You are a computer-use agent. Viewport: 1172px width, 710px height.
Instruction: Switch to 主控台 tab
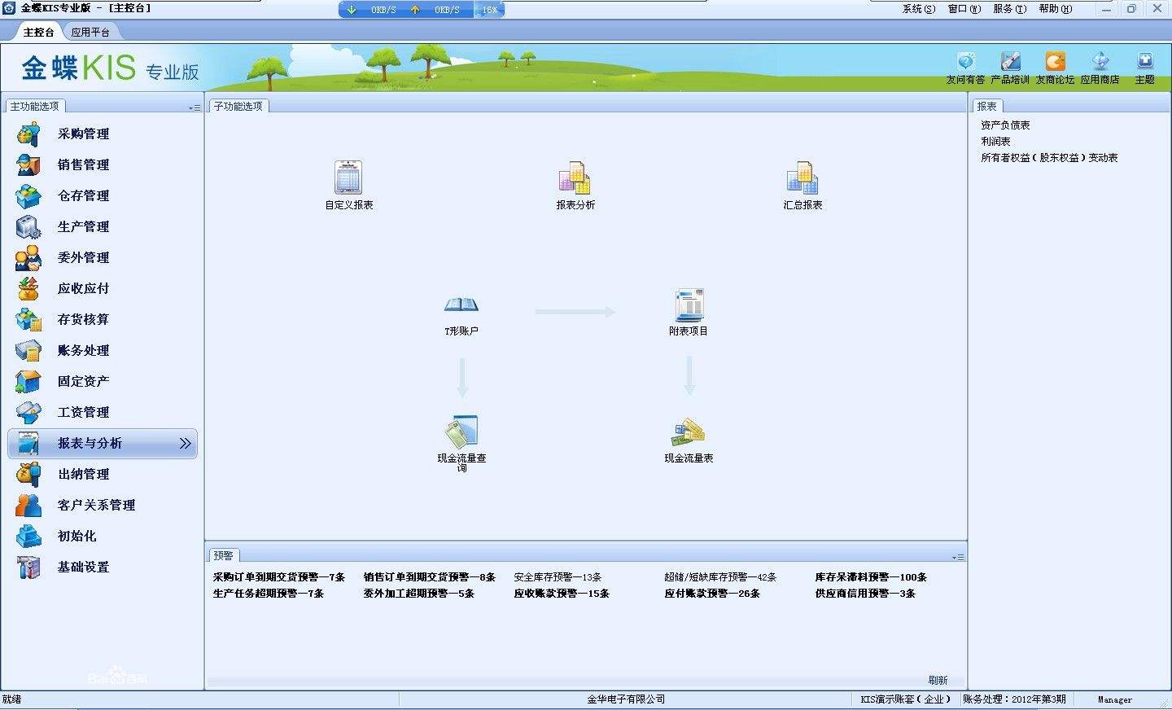pyautogui.click(x=38, y=32)
